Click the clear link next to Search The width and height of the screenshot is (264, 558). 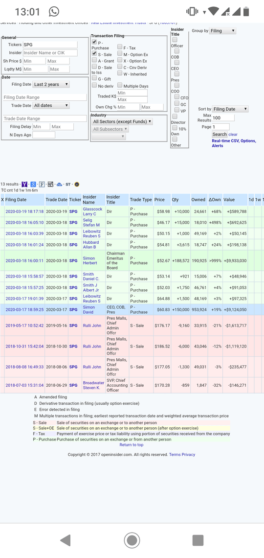(x=233, y=135)
